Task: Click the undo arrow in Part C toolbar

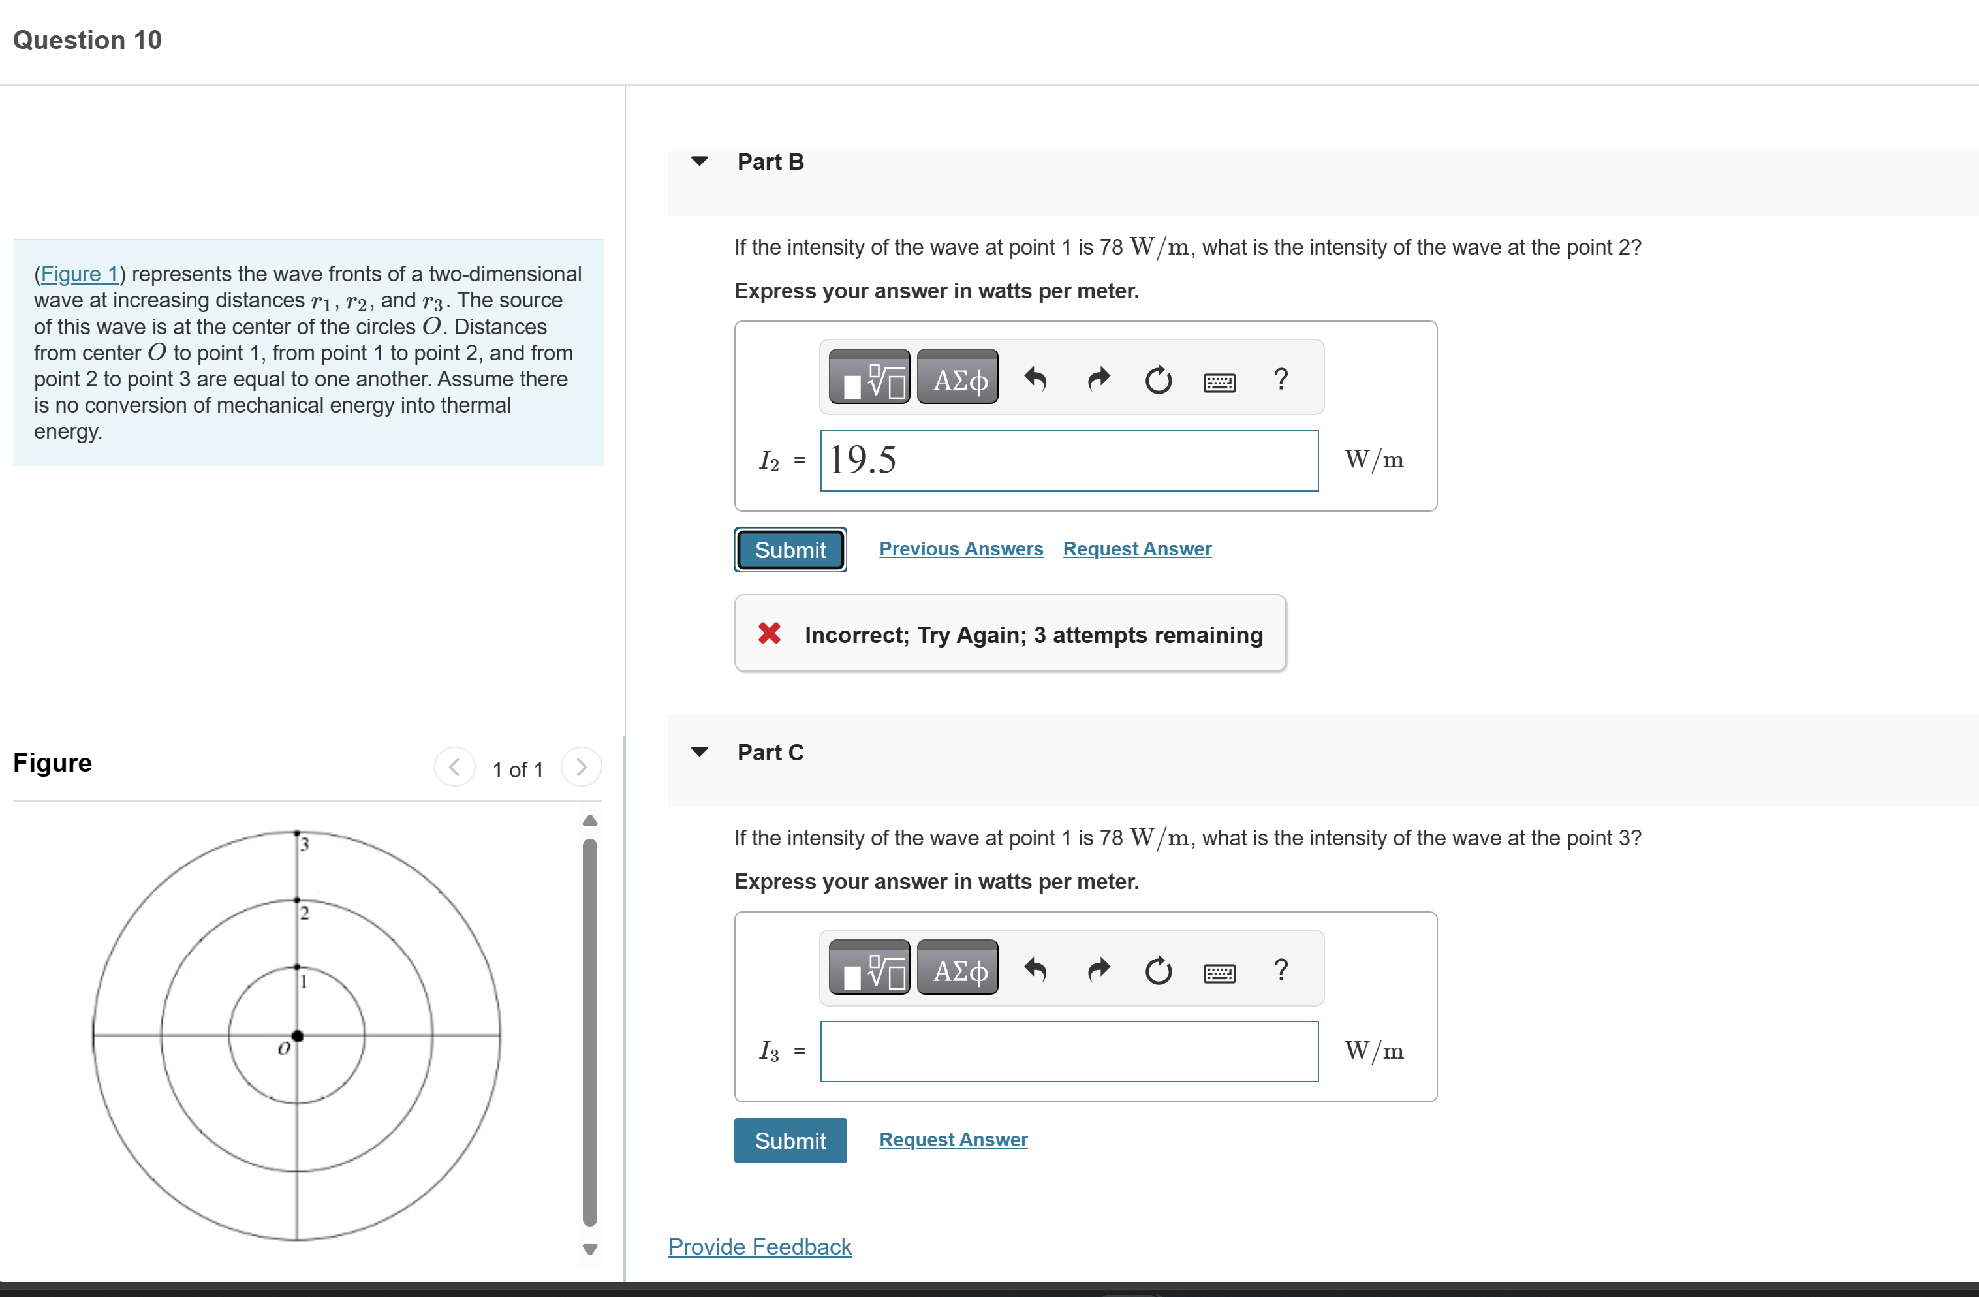Action: coord(1035,969)
